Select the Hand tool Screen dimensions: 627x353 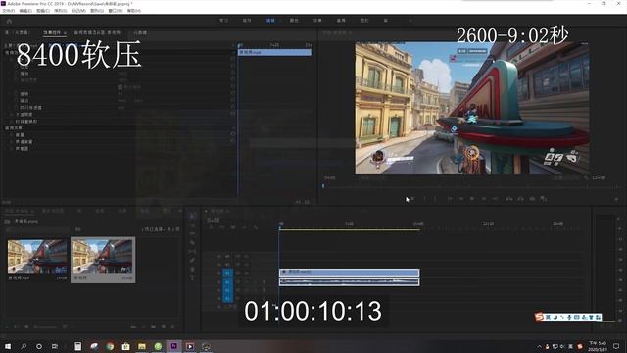192,269
